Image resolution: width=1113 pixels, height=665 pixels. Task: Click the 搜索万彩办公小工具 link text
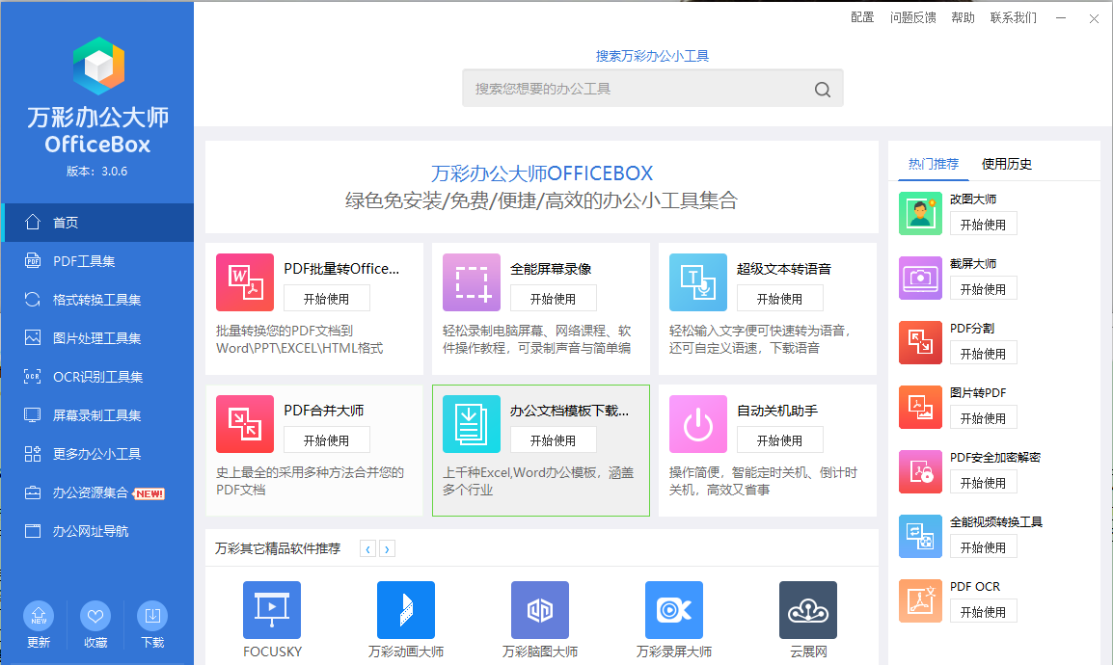652,56
